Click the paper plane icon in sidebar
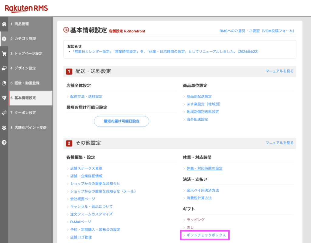311x243 pixels. (x=4, y=98)
